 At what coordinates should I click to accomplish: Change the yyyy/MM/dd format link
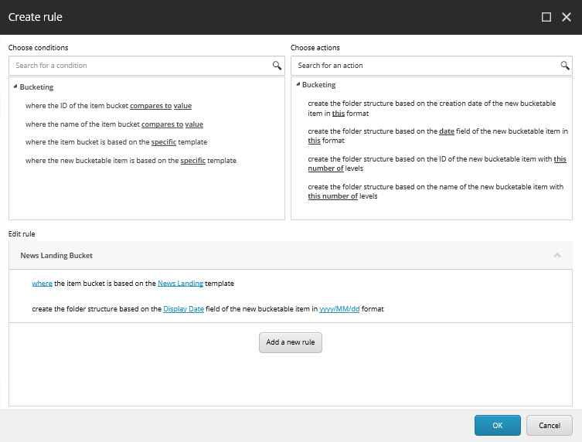339,309
